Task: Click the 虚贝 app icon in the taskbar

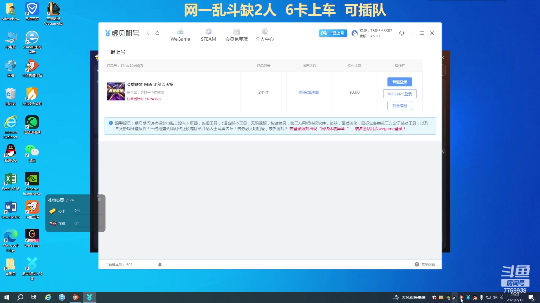Action: [x=89, y=297]
